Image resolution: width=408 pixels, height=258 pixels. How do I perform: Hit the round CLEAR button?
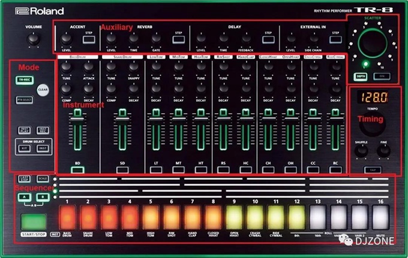pyautogui.click(x=43, y=90)
